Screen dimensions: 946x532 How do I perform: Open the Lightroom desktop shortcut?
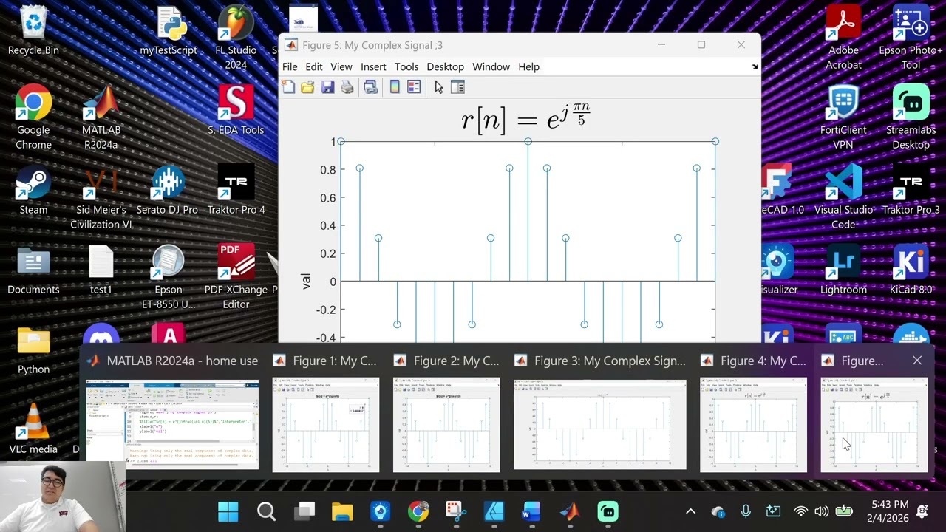[x=843, y=270]
